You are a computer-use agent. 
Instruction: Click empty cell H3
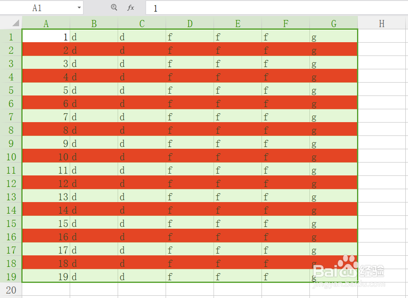point(381,63)
